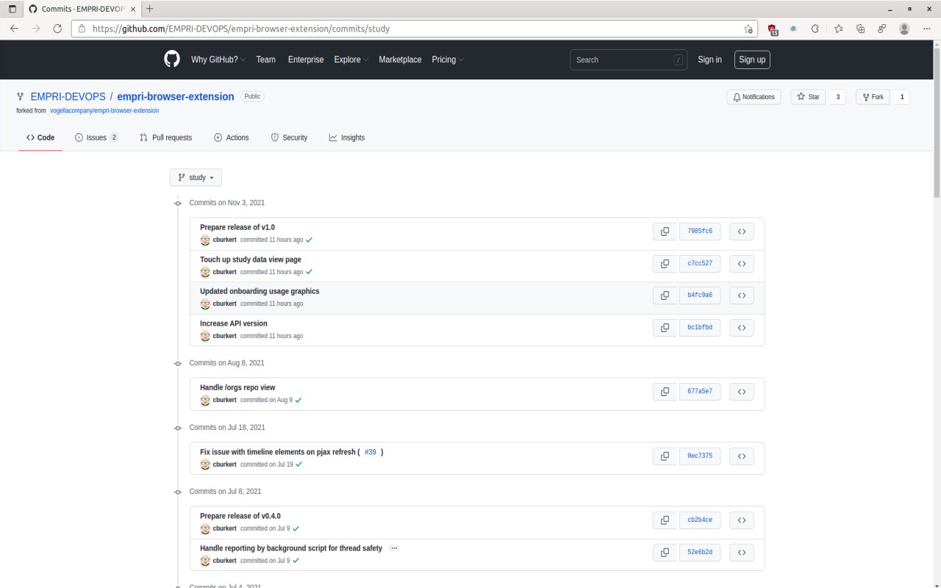The width and height of the screenshot is (941, 588).
Task: Star the repository
Action: (x=808, y=97)
